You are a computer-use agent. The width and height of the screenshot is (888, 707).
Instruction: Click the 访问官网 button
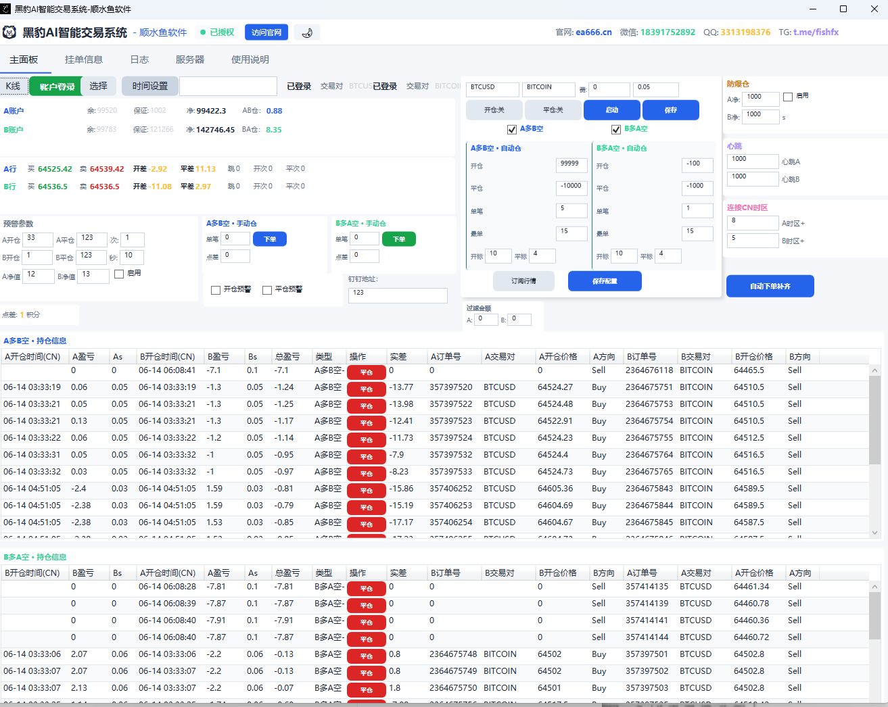coord(266,32)
